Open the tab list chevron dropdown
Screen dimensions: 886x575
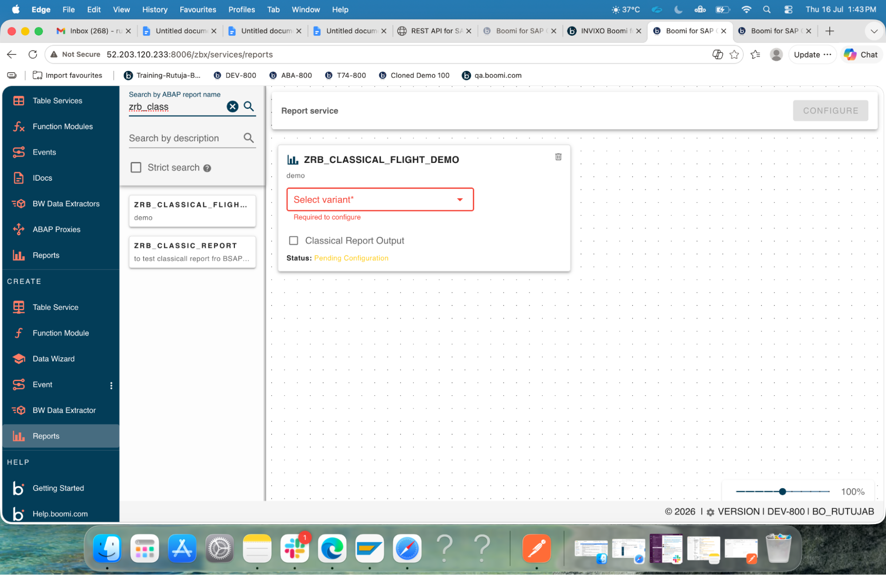[x=874, y=31]
